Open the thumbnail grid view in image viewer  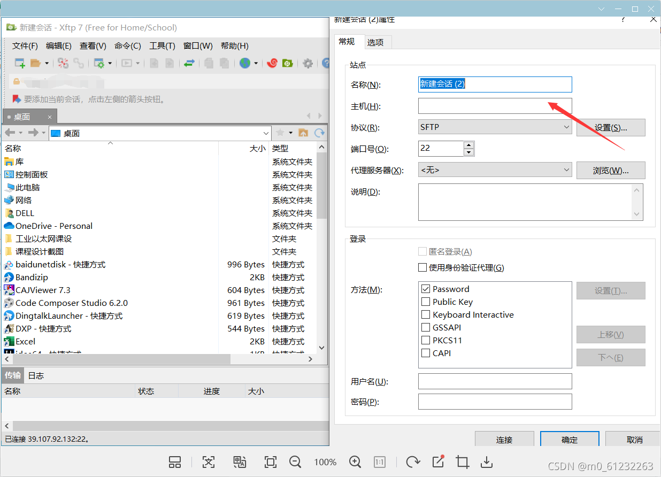(x=175, y=462)
